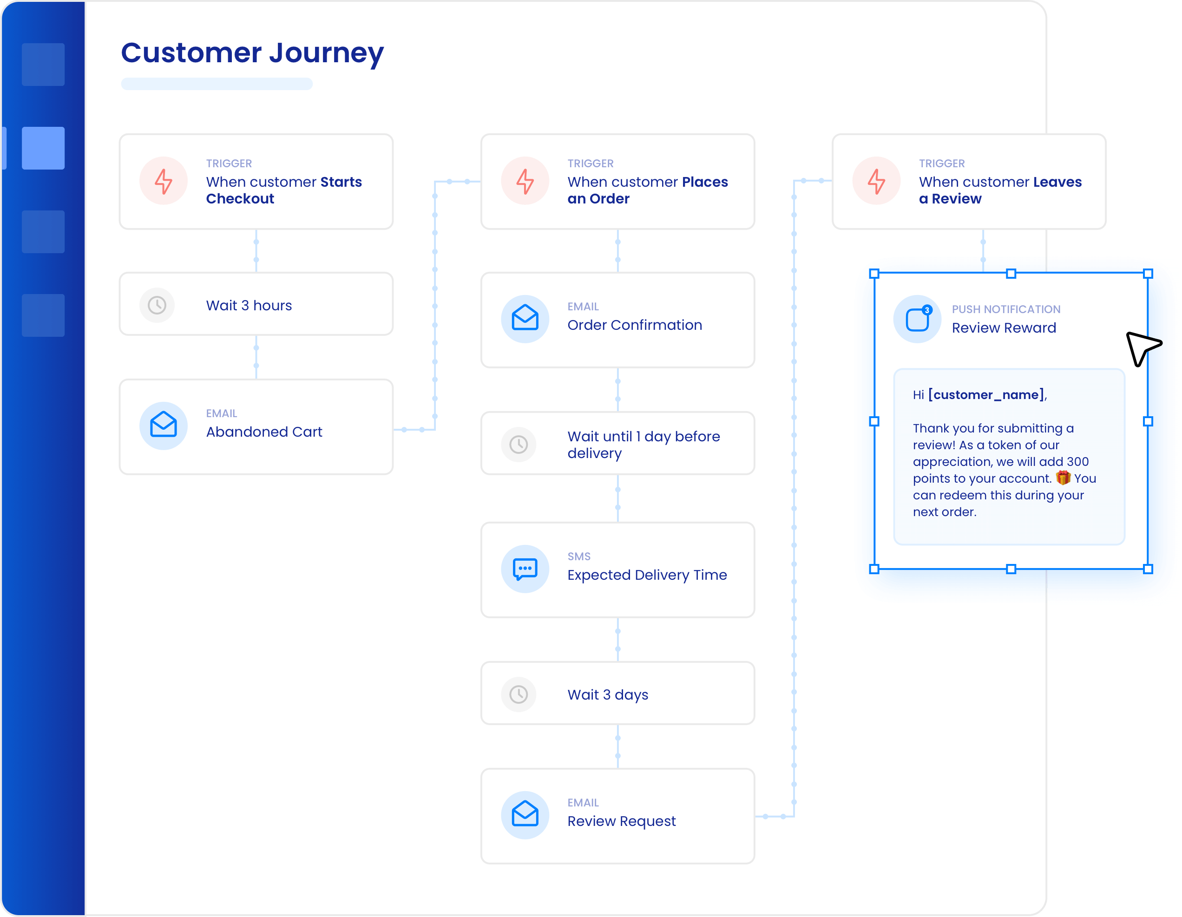Click the Customer Journey heading
The width and height of the screenshot is (1182, 917).
[x=252, y=53]
